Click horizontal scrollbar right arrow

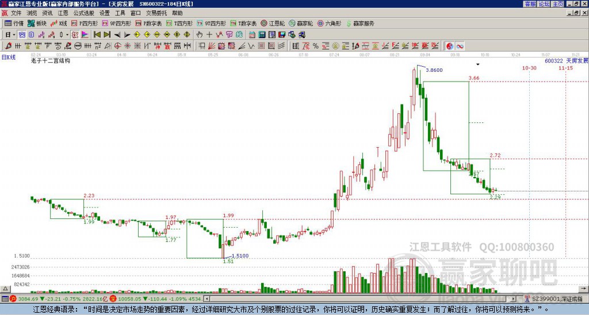[x=514, y=299]
